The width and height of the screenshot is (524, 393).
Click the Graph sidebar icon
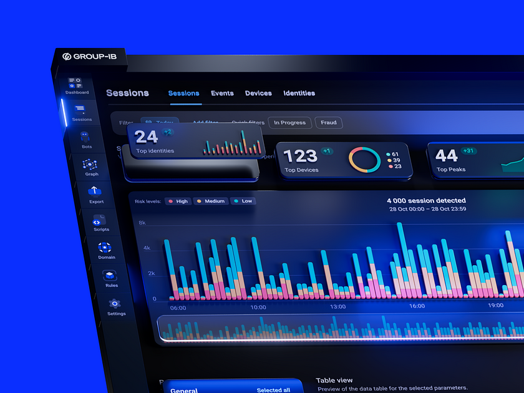[x=90, y=165]
